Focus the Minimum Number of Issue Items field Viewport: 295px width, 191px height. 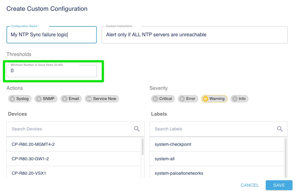tap(51, 71)
